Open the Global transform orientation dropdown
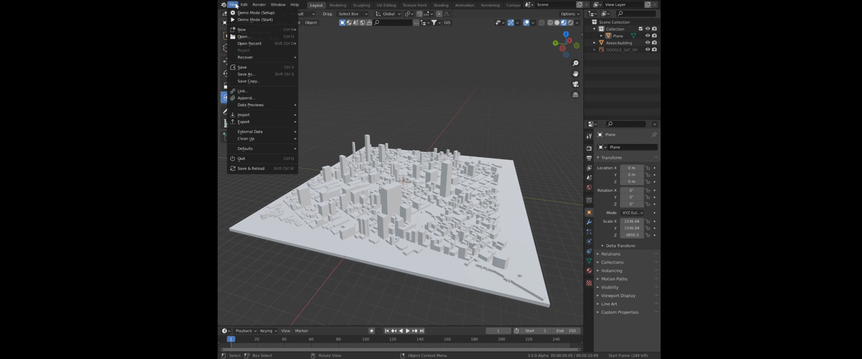862x359 pixels. pos(388,14)
